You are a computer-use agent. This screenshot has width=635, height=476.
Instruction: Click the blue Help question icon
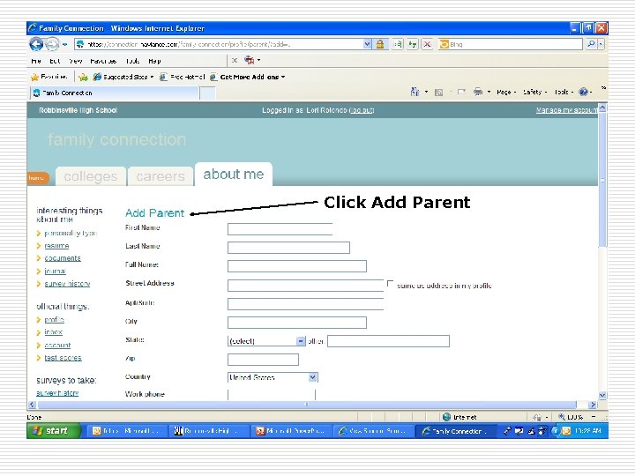583,92
